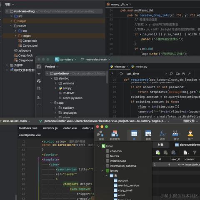The height and width of the screenshot is (200, 200).
Task: Collapse lotter connection in Navicat
Action: click(x=98, y=146)
